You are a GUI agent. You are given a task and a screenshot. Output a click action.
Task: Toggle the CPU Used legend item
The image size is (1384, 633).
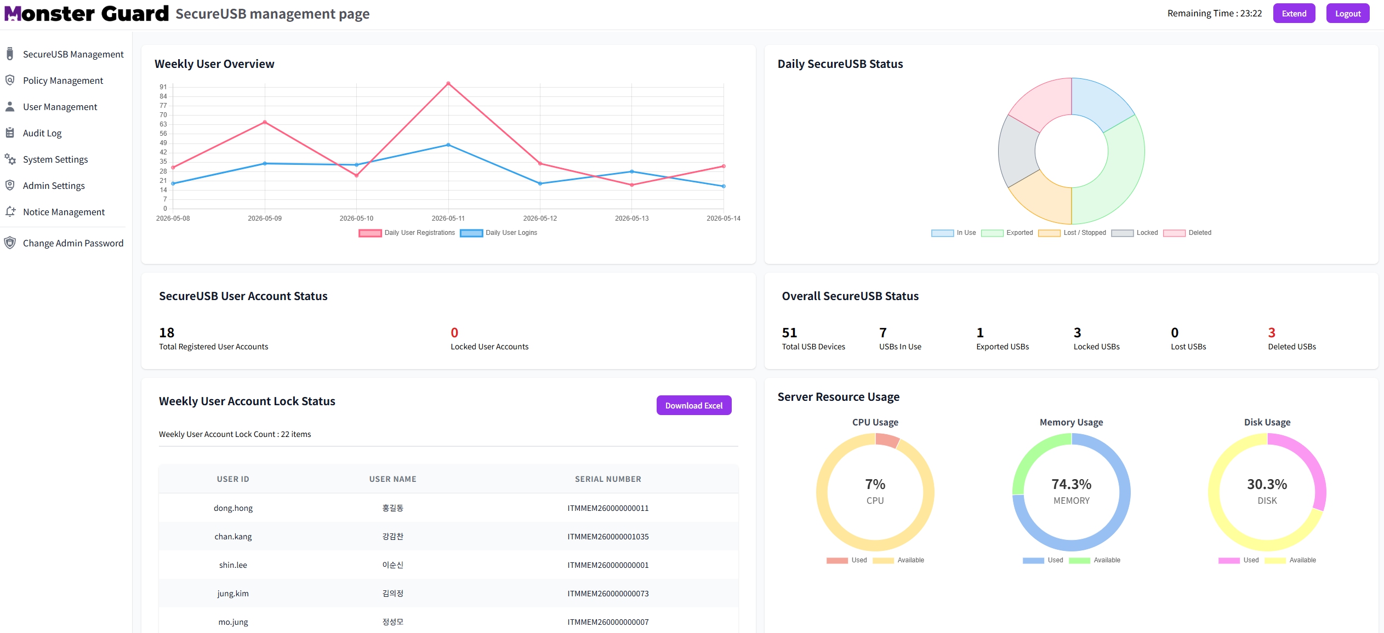pos(847,560)
